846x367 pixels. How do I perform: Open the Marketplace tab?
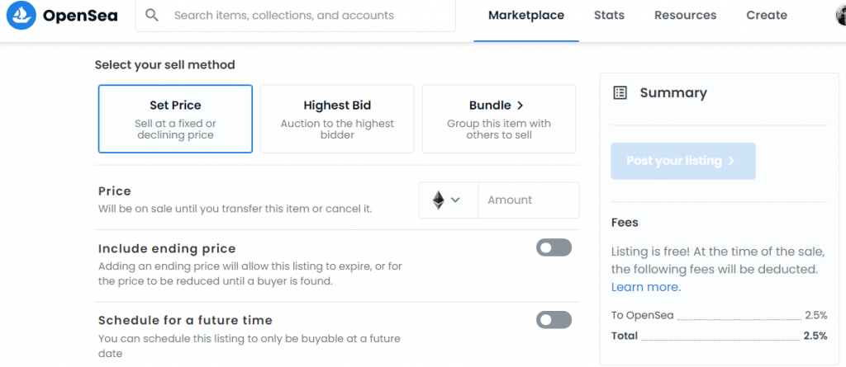click(526, 16)
